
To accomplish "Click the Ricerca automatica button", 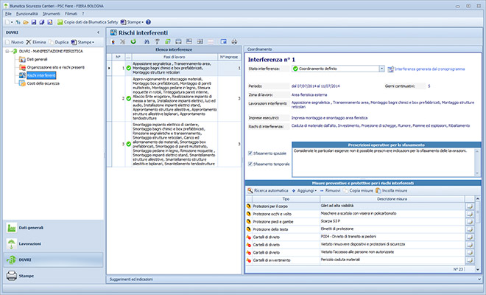I will (269, 190).
